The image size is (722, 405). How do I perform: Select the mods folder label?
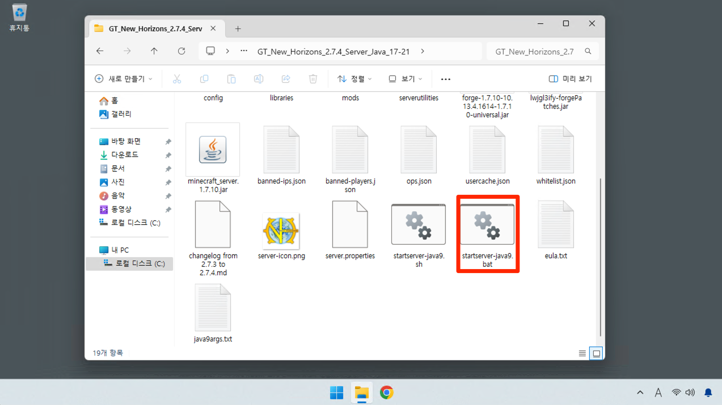[x=350, y=98]
